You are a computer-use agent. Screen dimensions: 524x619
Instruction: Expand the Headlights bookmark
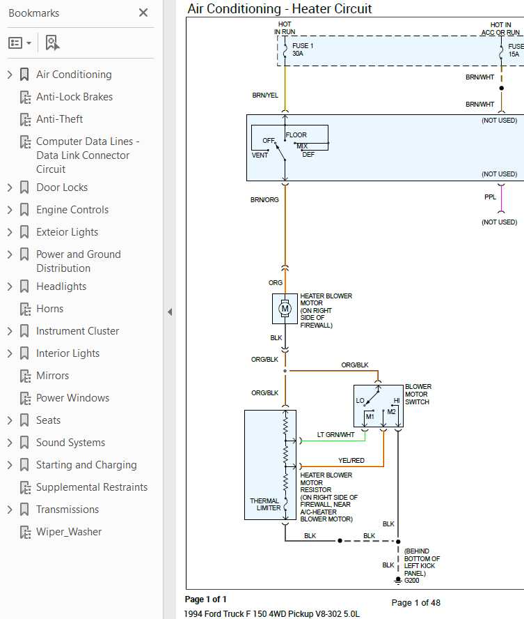(10, 286)
